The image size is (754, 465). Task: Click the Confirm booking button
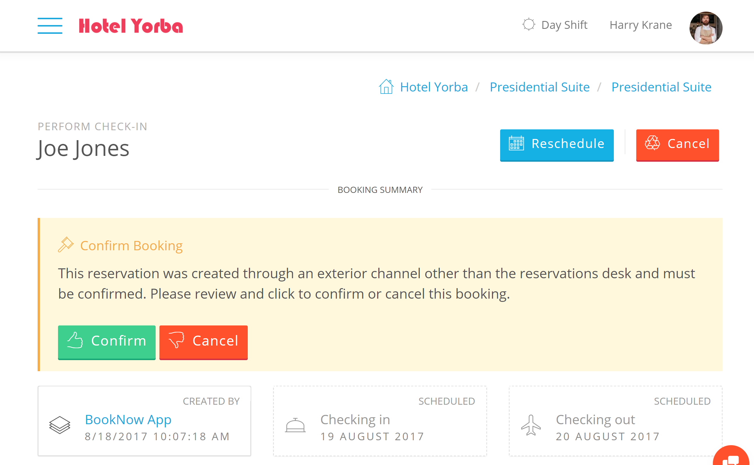tap(106, 341)
